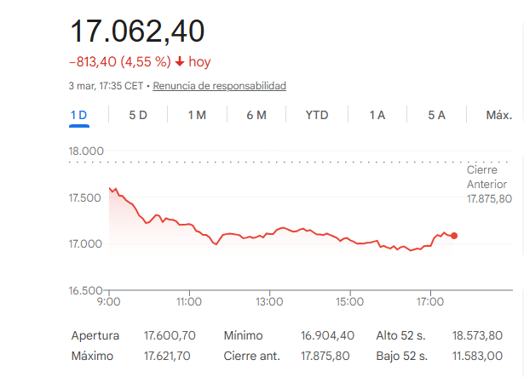Viewport: 524px width, 377px height.
Task: Switch to the 5 D chart tab
Action: coord(138,115)
